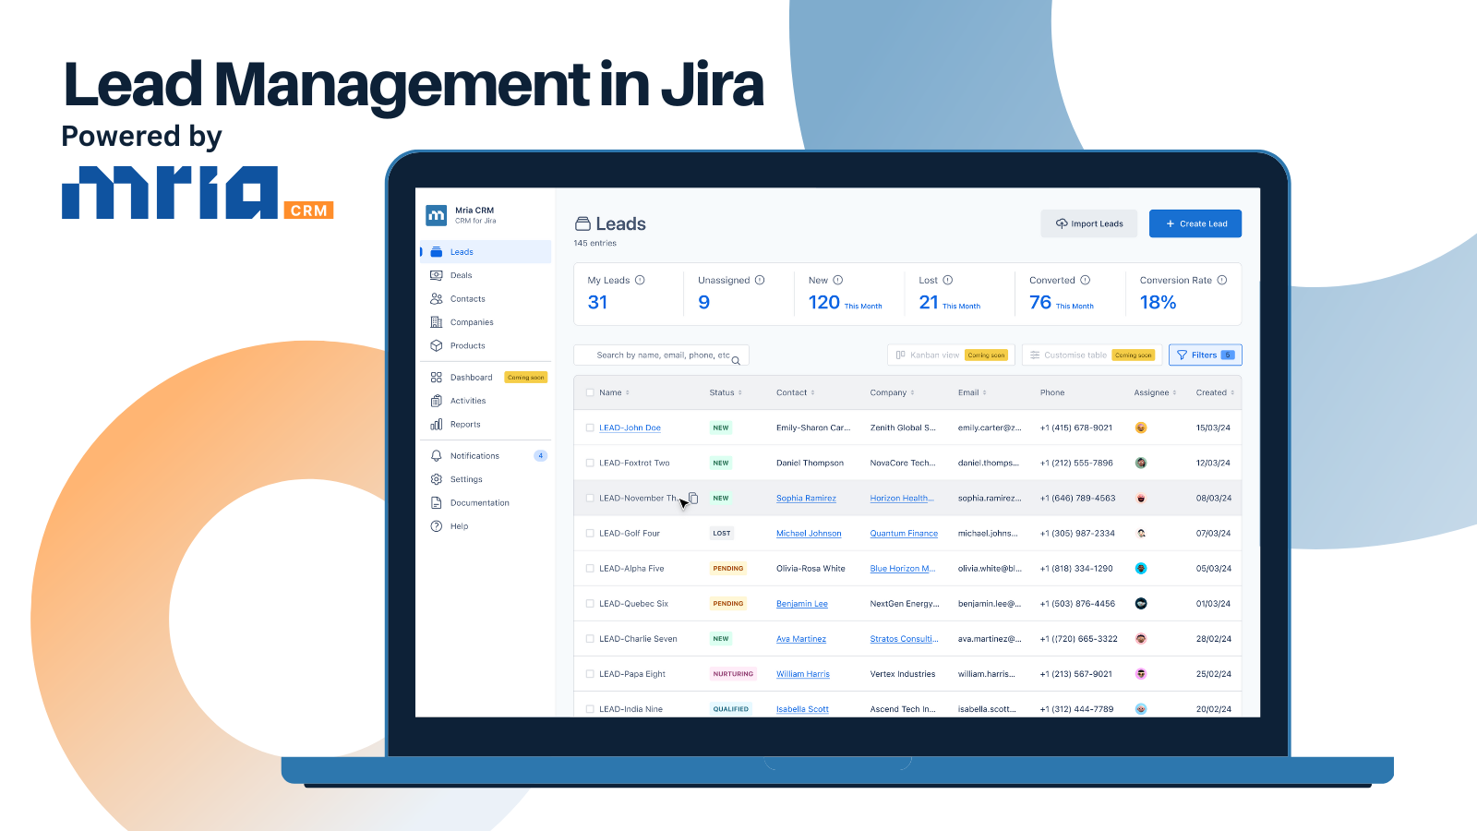
Task: Check the LEAD-Alpha Five row checkbox
Action: (x=590, y=568)
